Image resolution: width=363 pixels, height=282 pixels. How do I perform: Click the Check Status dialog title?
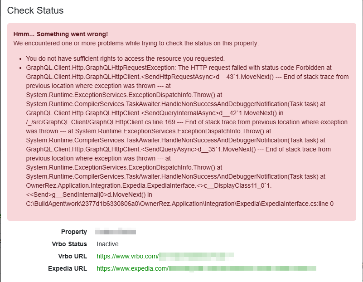[x=35, y=10]
